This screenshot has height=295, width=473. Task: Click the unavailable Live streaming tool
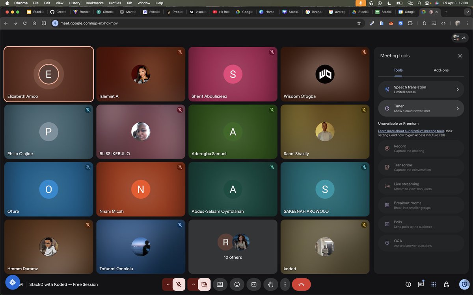421,186
